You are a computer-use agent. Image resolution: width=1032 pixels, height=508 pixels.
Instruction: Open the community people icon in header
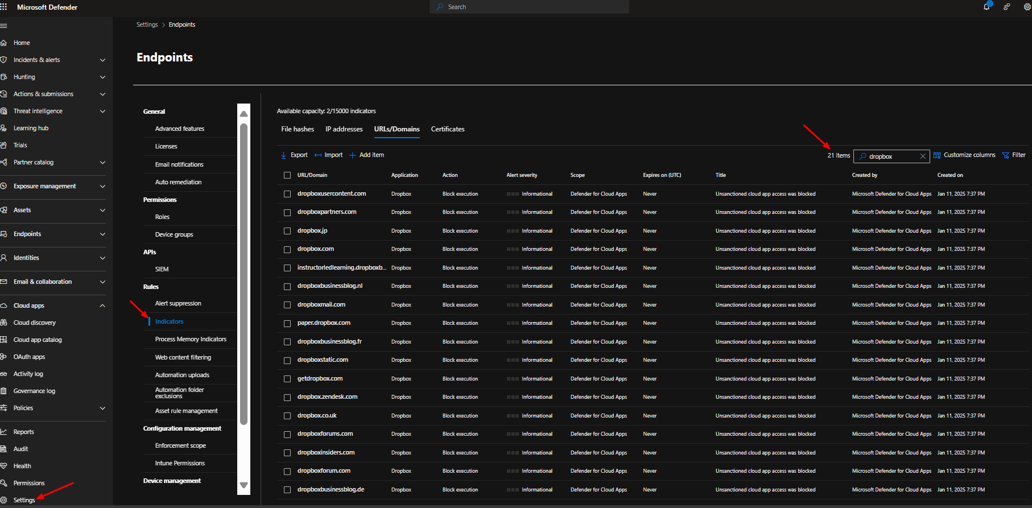(1006, 7)
